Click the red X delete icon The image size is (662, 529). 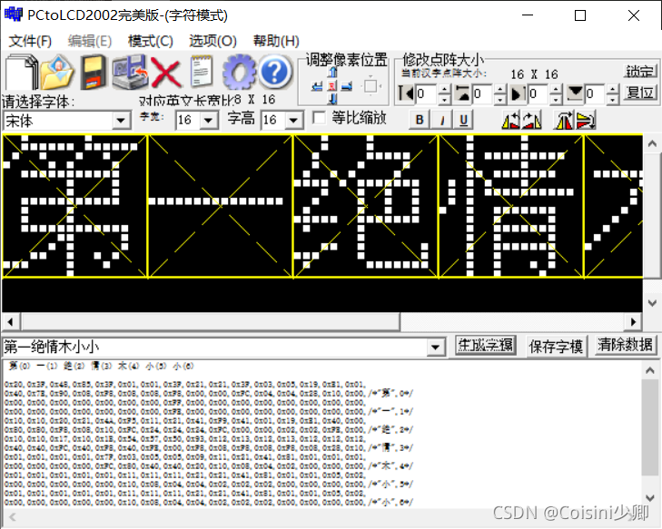click(166, 73)
